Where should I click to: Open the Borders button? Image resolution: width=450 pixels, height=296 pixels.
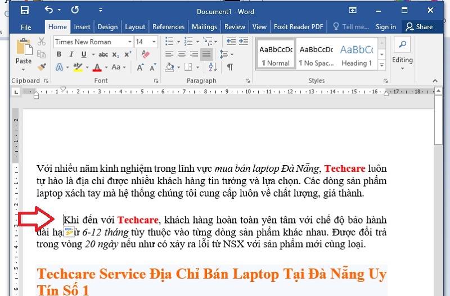(188, 67)
